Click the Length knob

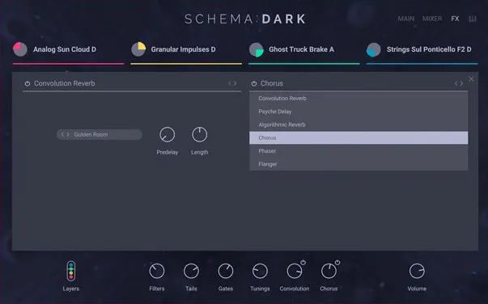coord(200,134)
